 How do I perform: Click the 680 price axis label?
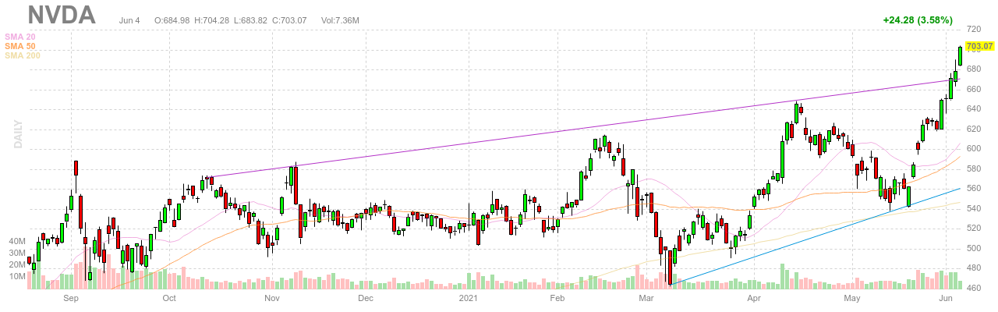pyautogui.click(x=974, y=68)
